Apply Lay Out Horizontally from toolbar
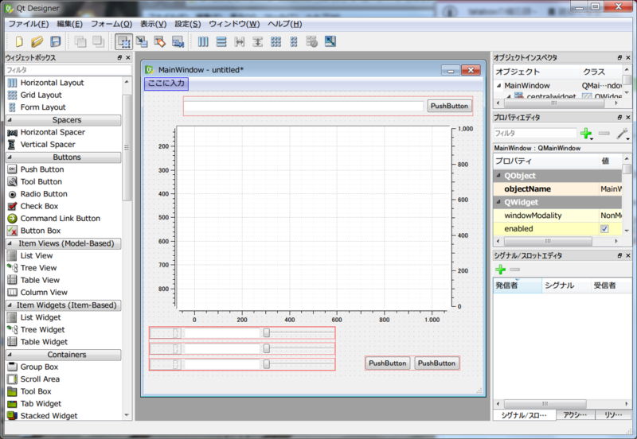 203,41
